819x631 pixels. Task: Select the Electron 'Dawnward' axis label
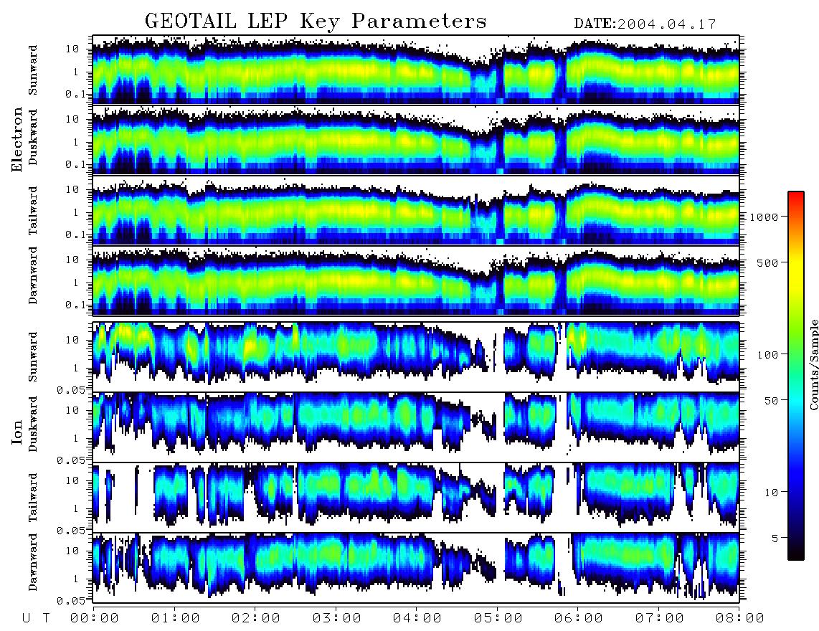coord(32,275)
